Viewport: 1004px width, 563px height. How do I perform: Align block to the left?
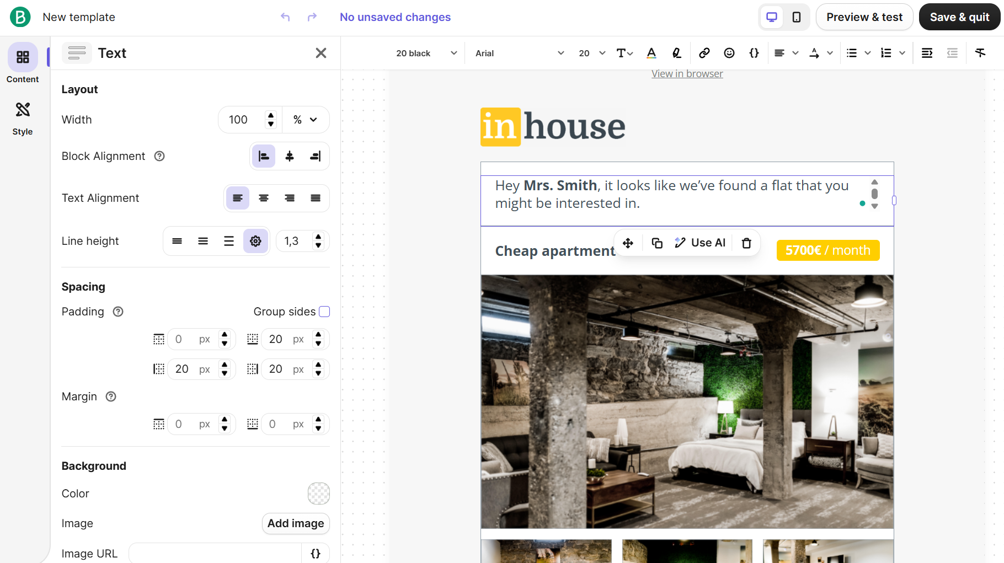(264, 157)
